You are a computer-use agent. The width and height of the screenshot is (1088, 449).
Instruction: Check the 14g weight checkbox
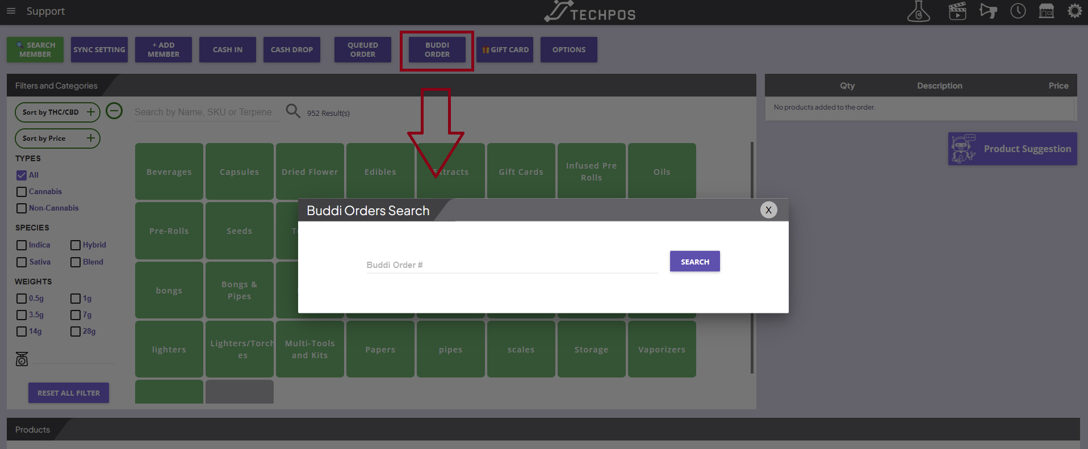[x=22, y=331]
